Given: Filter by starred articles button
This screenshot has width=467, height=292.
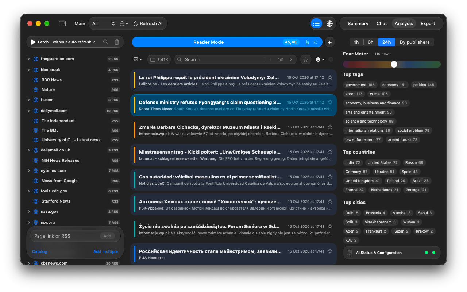Looking at the screenshot, I should point(305,59).
